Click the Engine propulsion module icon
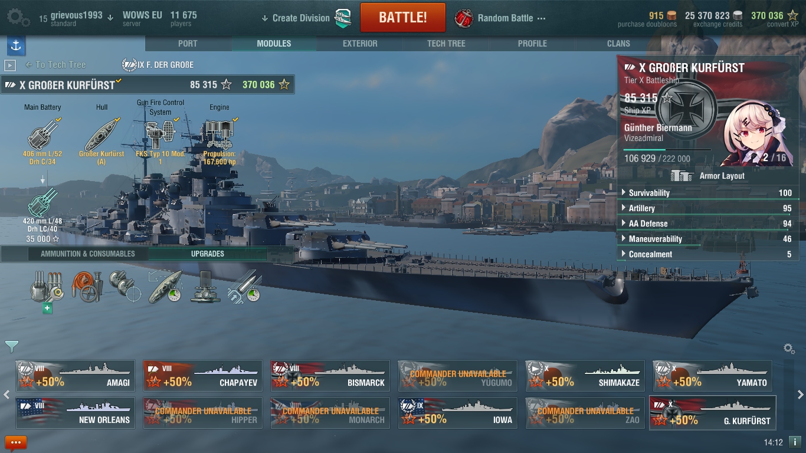The image size is (806, 453). point(219,134)
